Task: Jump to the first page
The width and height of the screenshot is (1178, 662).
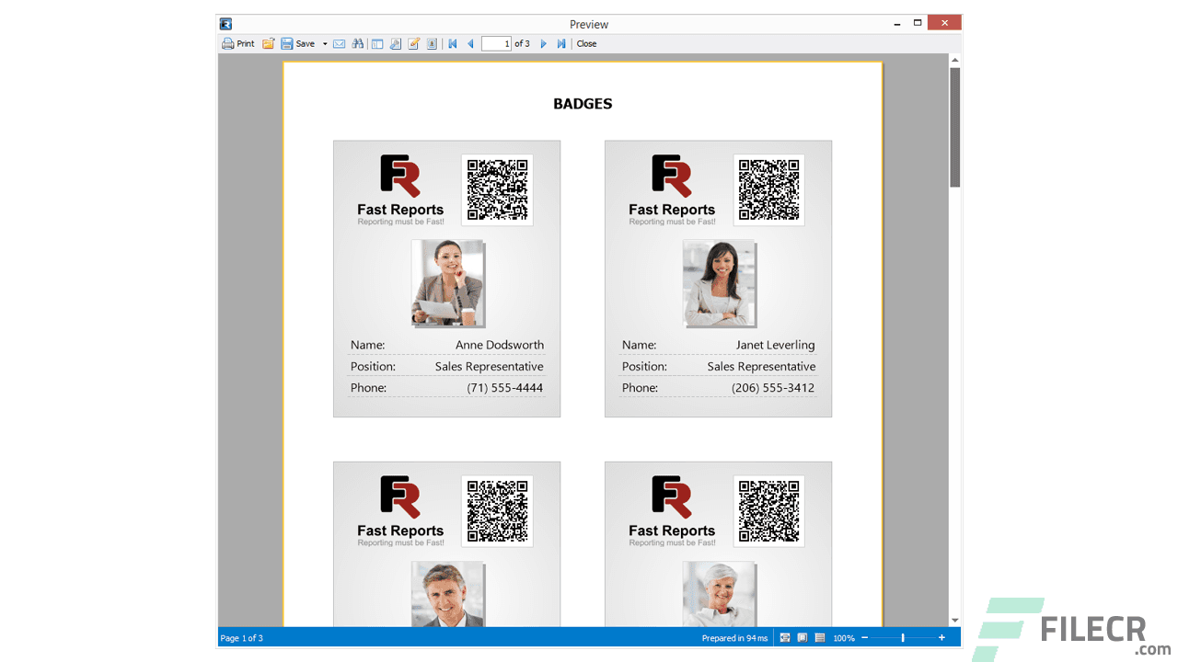Action: 453,43
